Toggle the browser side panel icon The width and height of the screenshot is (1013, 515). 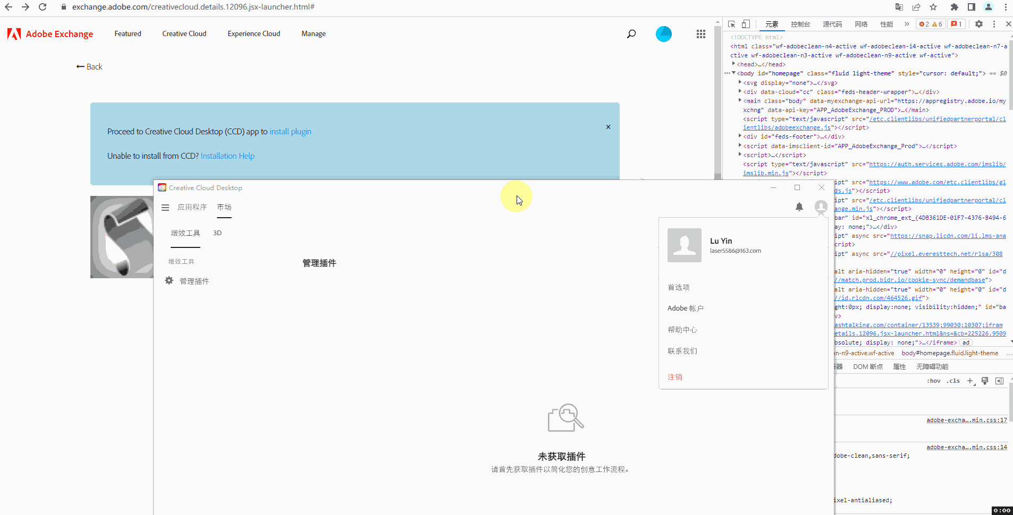pyautogui.click(x=972, y=7)
